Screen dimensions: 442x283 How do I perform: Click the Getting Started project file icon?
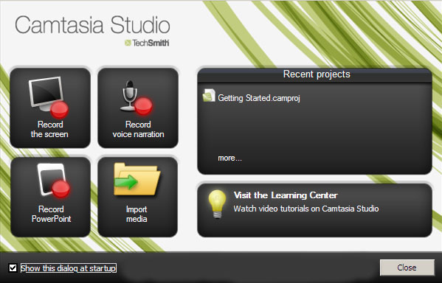tap(209, 95)
